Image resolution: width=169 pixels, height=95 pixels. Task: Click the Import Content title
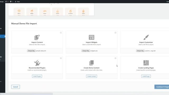tap(37, 42)
